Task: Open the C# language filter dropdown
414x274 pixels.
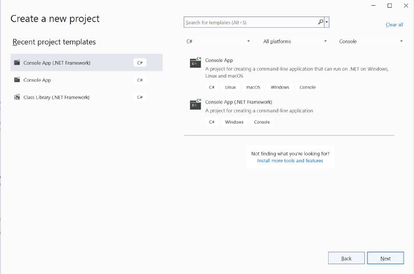Action: 218,41
